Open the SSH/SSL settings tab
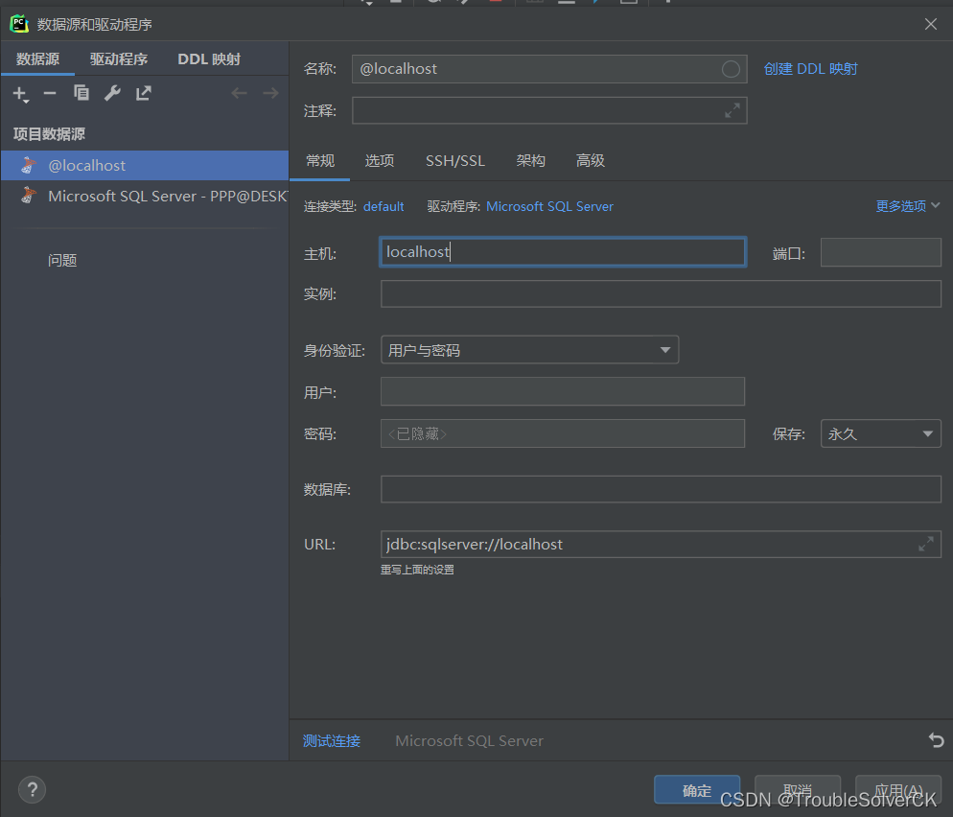 coord(455,160)
